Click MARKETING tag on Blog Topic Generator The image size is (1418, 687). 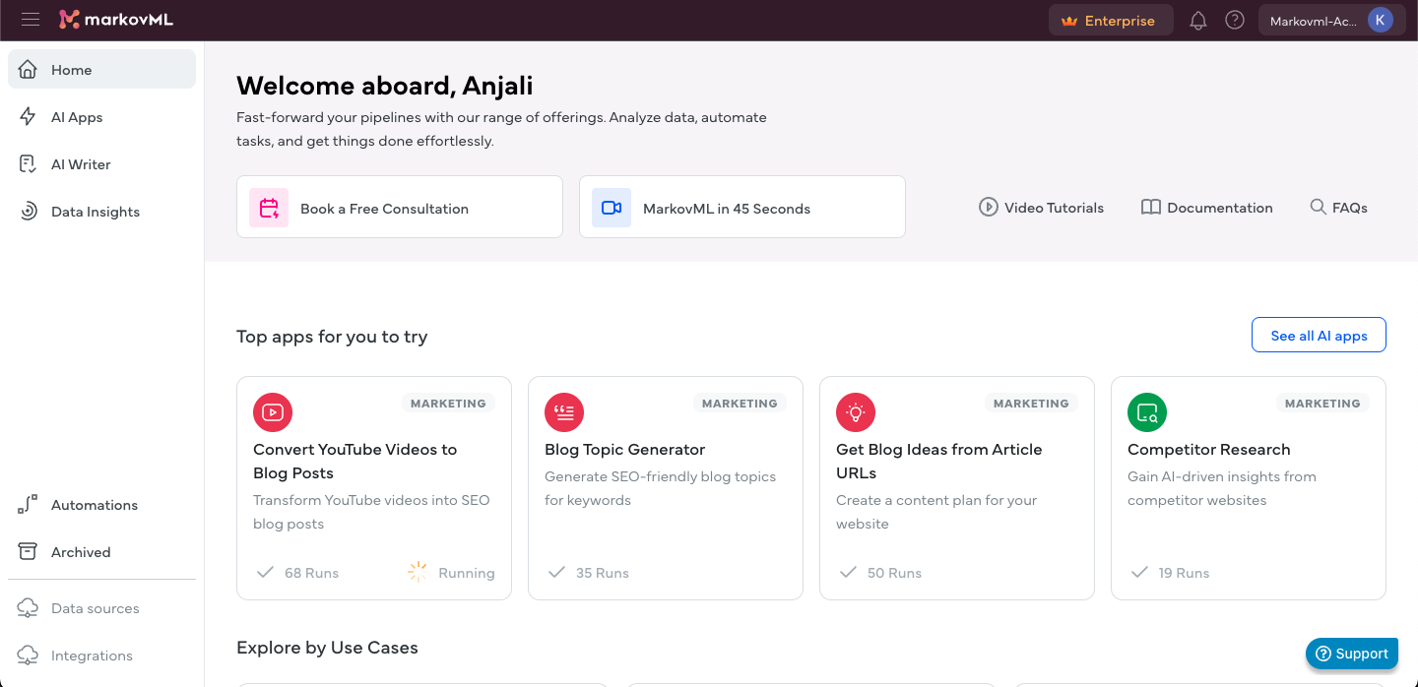tap(740, 404)
